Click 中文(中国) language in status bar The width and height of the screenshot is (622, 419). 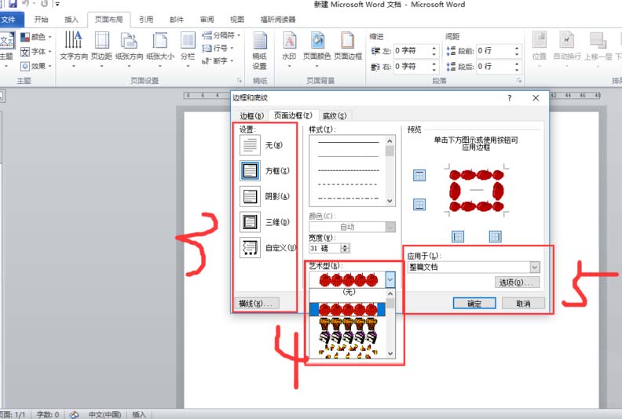(104, 414)
